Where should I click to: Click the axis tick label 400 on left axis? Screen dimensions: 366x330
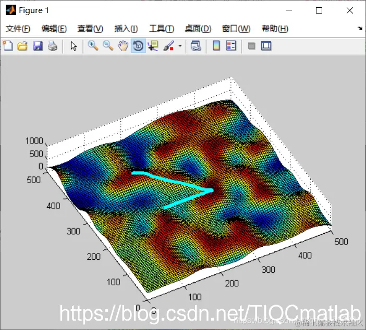tap(53, 206)
